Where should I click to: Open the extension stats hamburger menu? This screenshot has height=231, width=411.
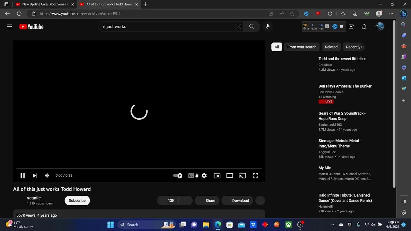(342, 27)
